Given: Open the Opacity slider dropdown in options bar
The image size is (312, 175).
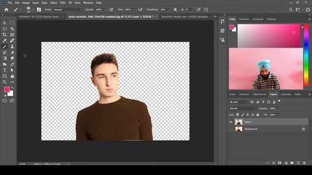Looking at the screenshot, I should [x=105, y=10].
